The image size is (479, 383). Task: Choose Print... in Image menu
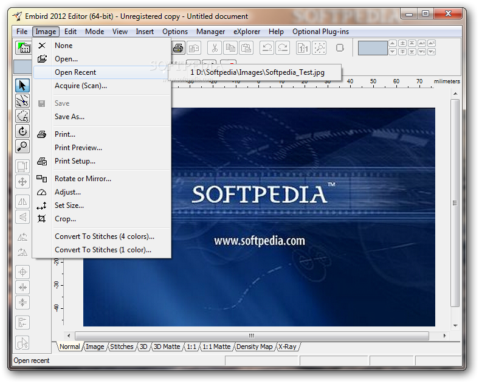coord(102,134)
